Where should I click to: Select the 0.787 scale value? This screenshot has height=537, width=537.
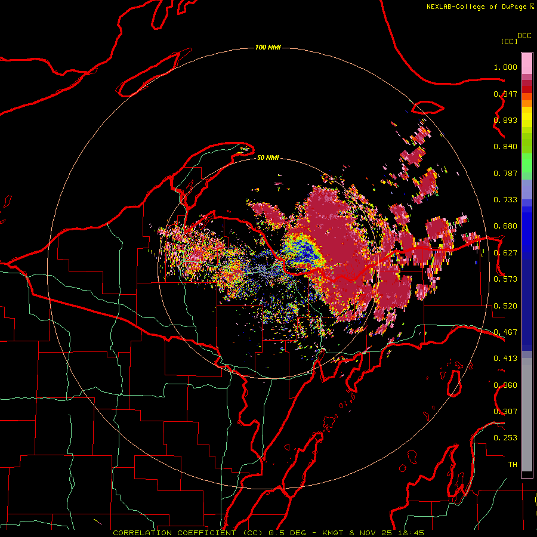click(505, 173)
